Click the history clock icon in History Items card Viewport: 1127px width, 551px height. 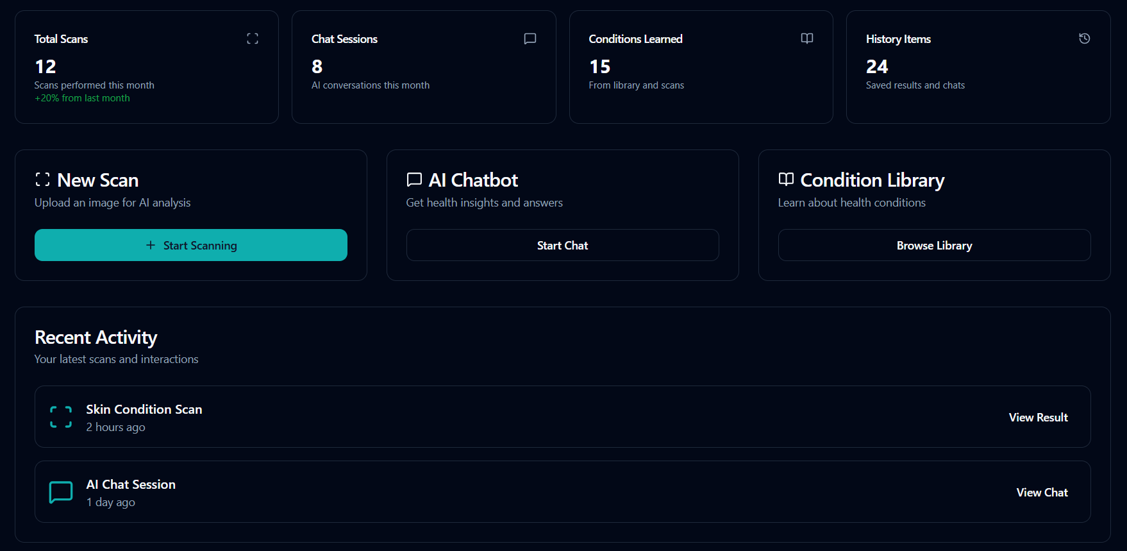1085,38
